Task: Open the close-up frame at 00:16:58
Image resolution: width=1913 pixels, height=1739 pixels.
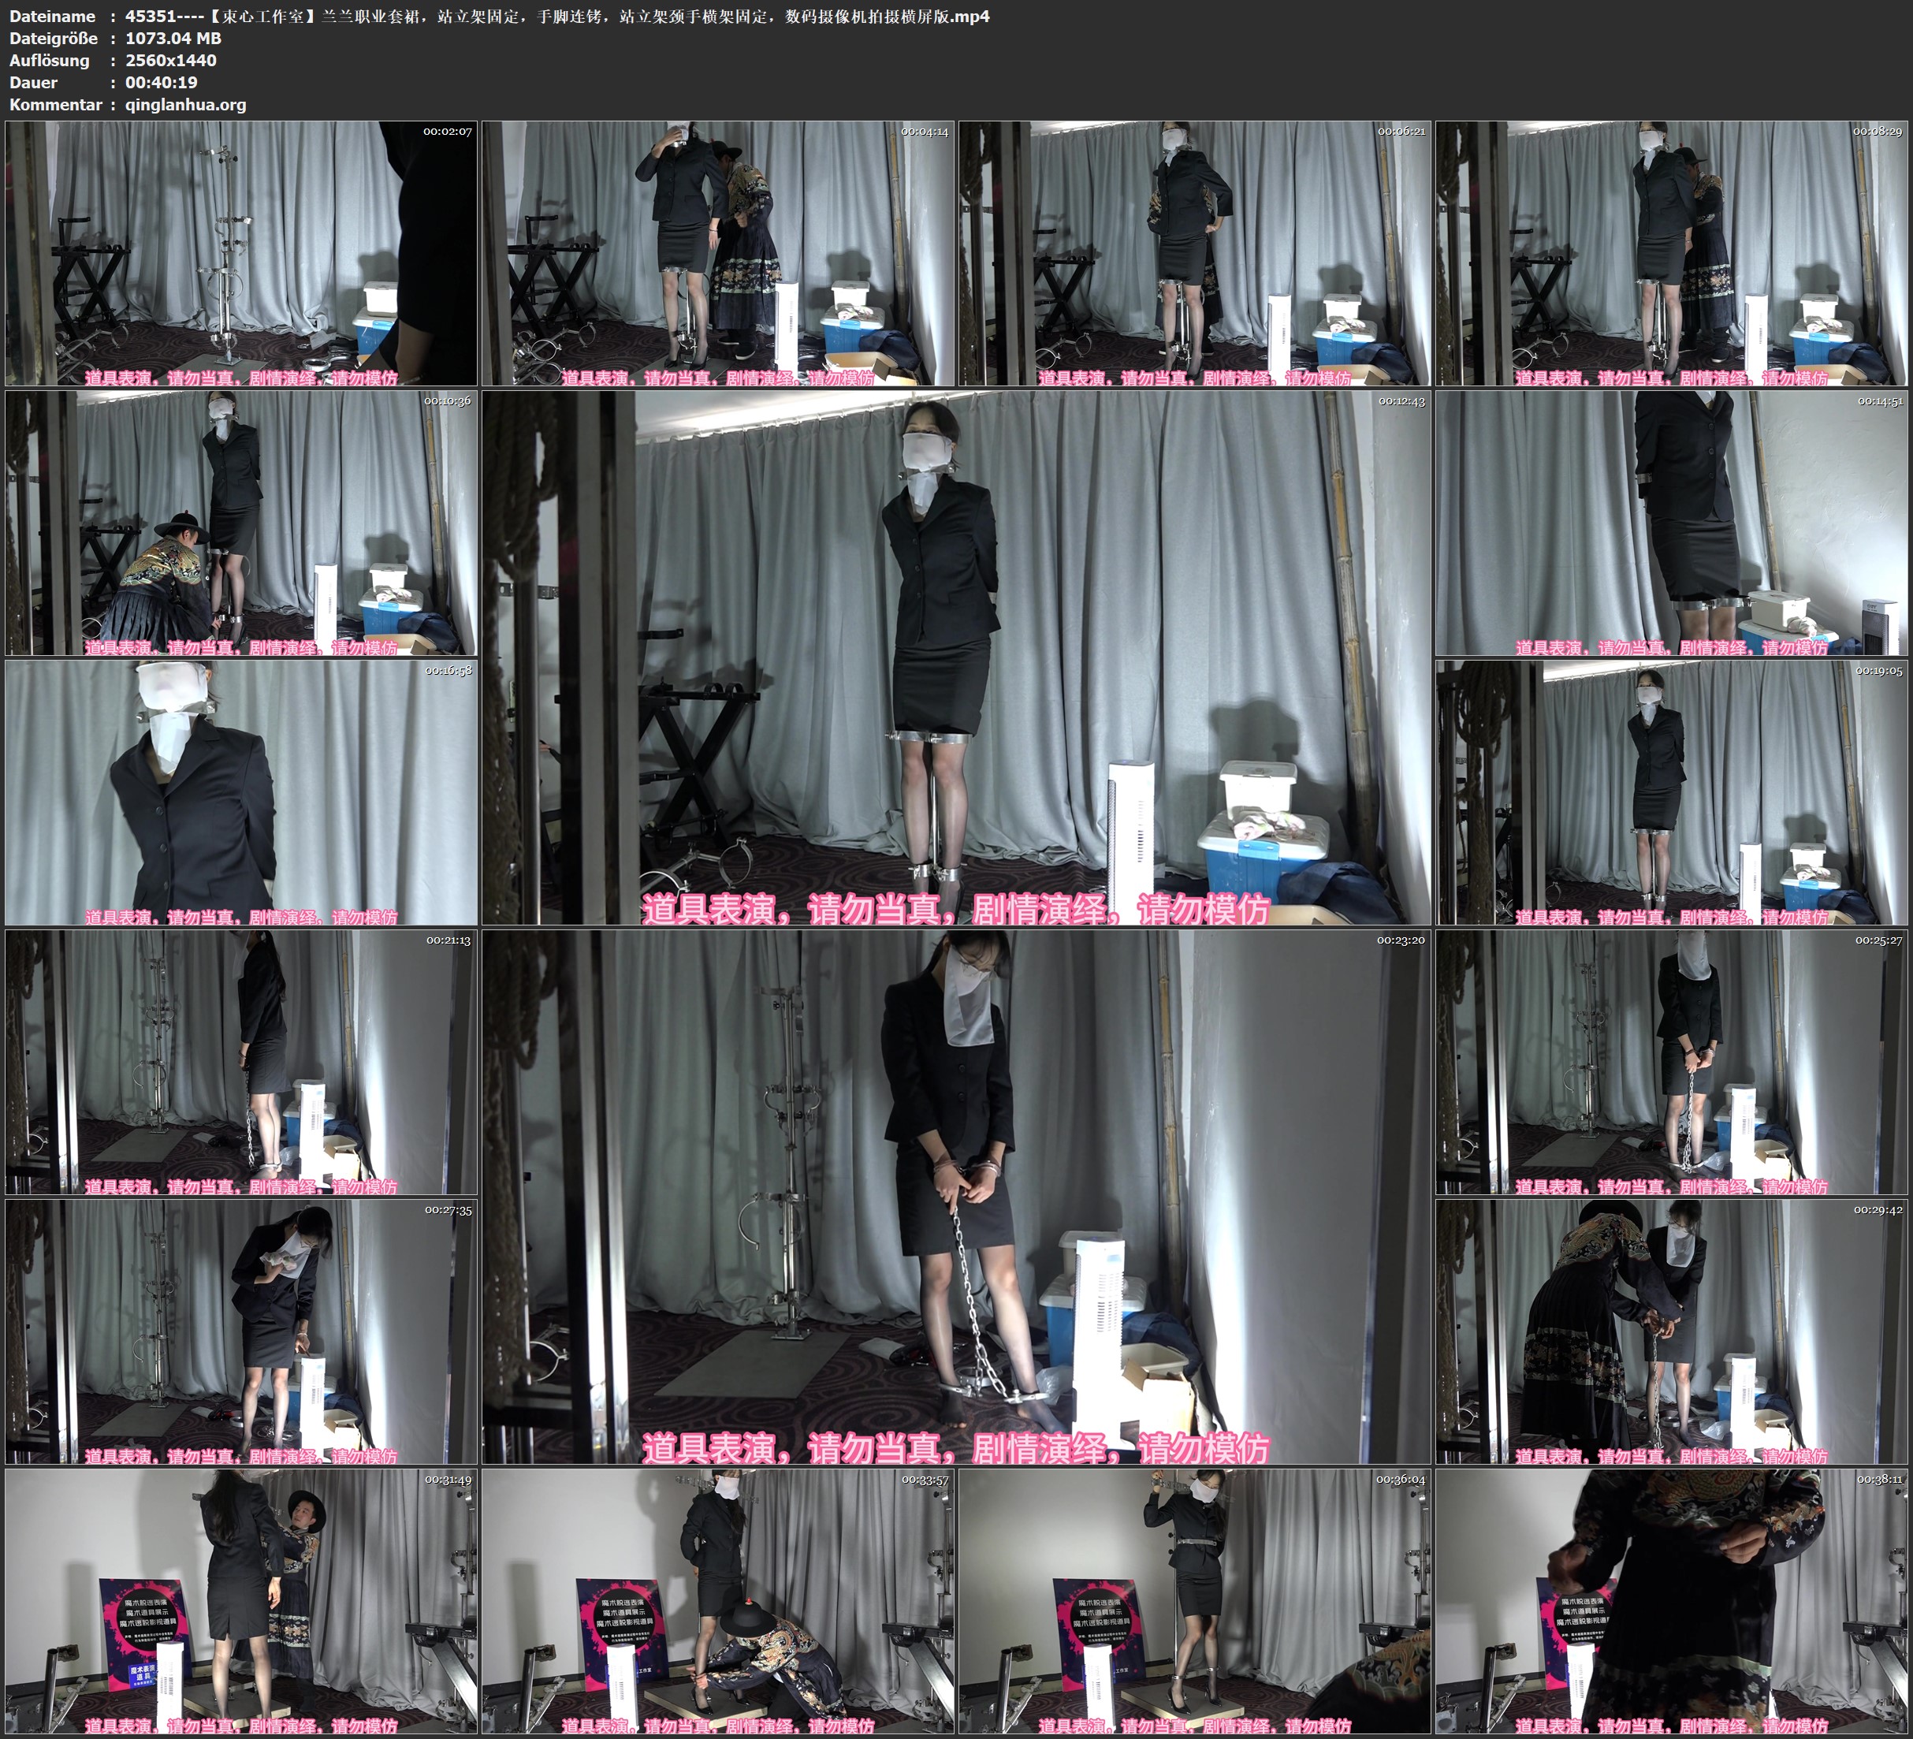Action: point(241,792)
